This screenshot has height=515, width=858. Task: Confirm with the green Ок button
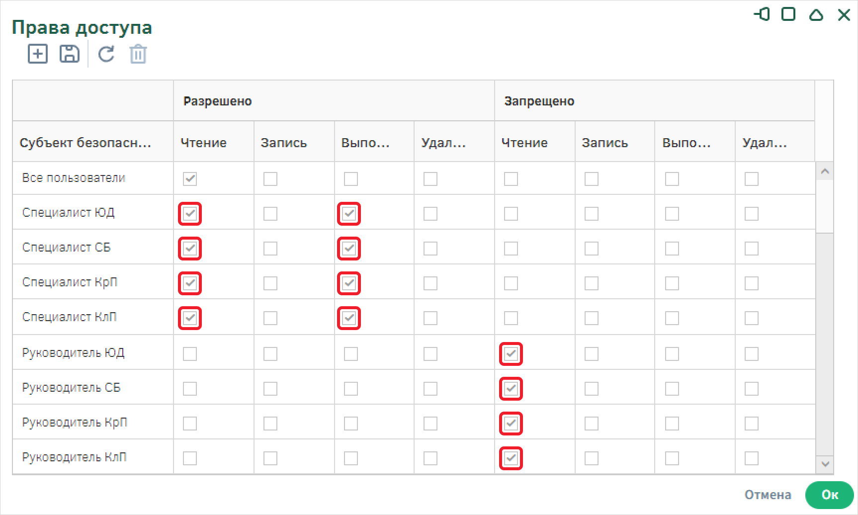[830, 495]
